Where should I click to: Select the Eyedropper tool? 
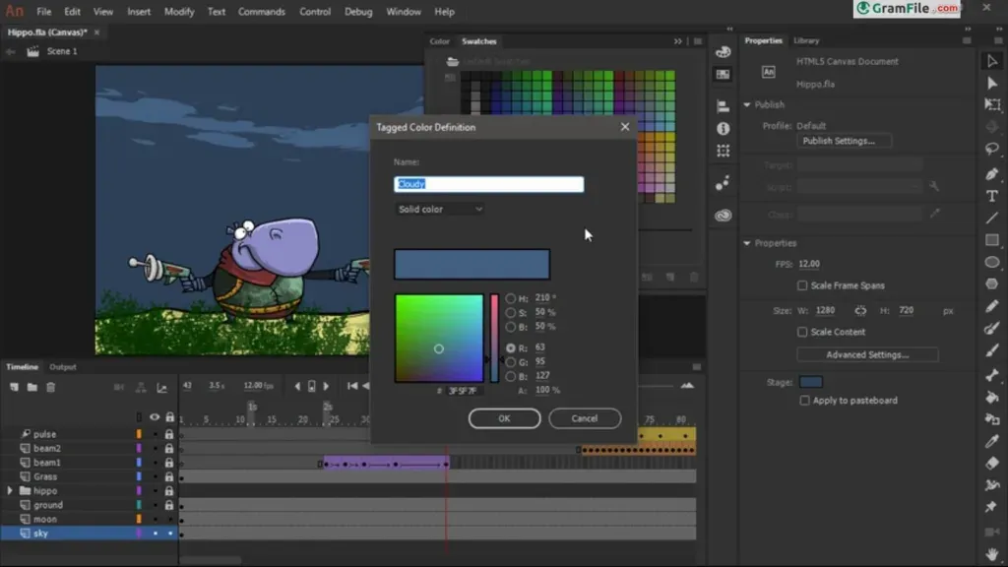[992, 441]
